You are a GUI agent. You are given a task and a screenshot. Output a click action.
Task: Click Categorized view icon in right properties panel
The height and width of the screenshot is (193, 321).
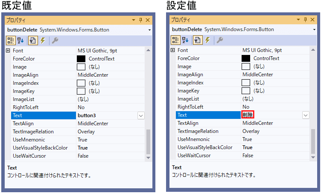175,40
